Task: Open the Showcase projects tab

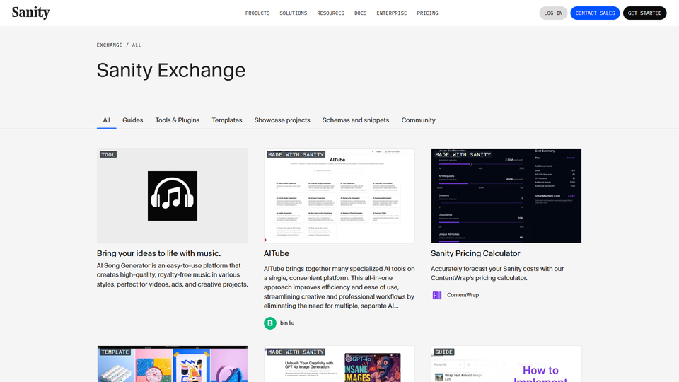Action: click(x=282, y=120)
